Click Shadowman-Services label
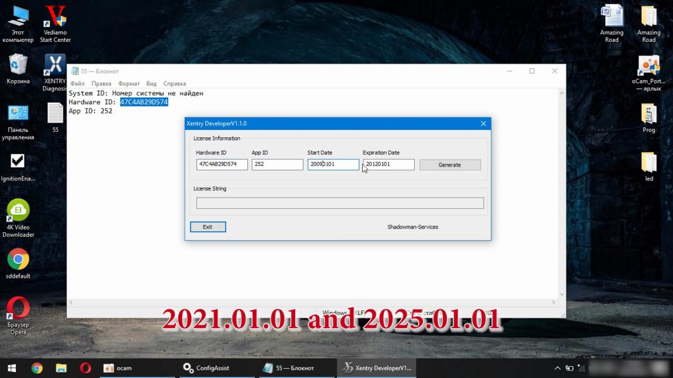 coord(413,227)
